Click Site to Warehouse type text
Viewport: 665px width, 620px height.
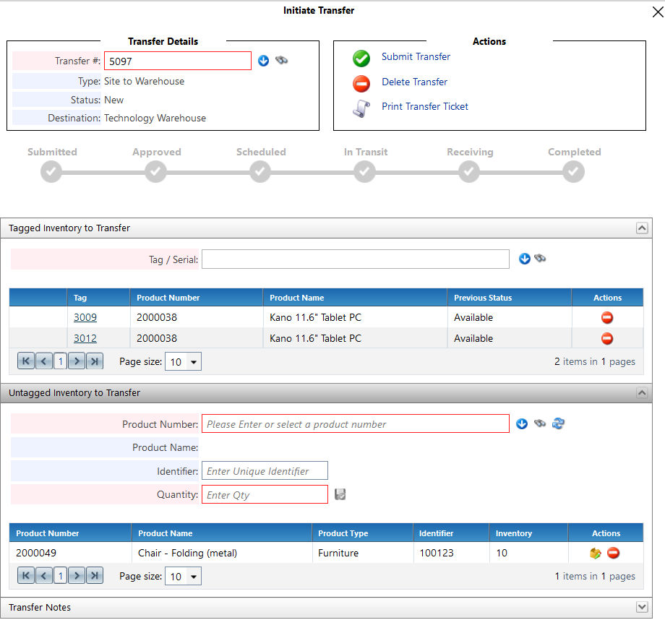(144, 82)
